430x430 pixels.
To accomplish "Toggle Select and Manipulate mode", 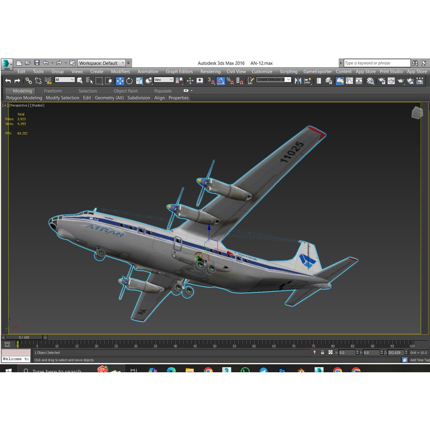I will [190, 80].
